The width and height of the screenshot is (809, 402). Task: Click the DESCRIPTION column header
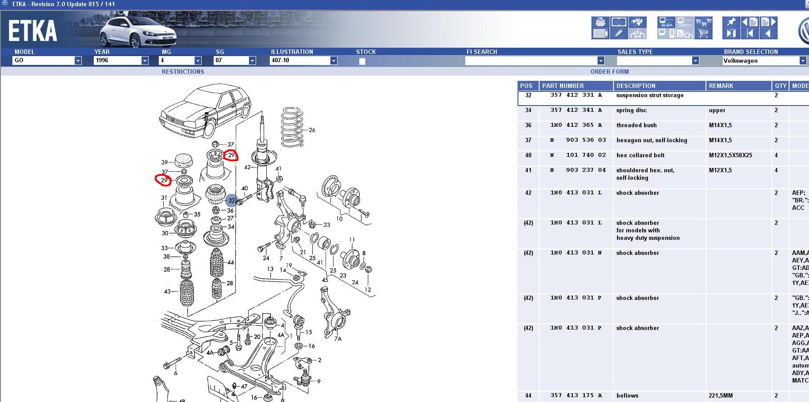[x=659, y=86]
